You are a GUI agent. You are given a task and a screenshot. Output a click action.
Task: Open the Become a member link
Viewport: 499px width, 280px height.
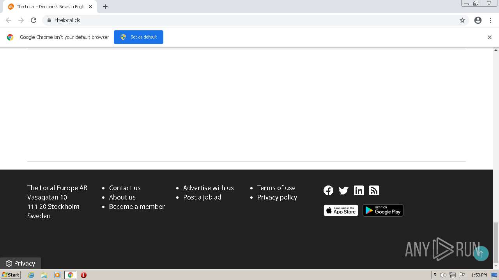pos(137,206)
